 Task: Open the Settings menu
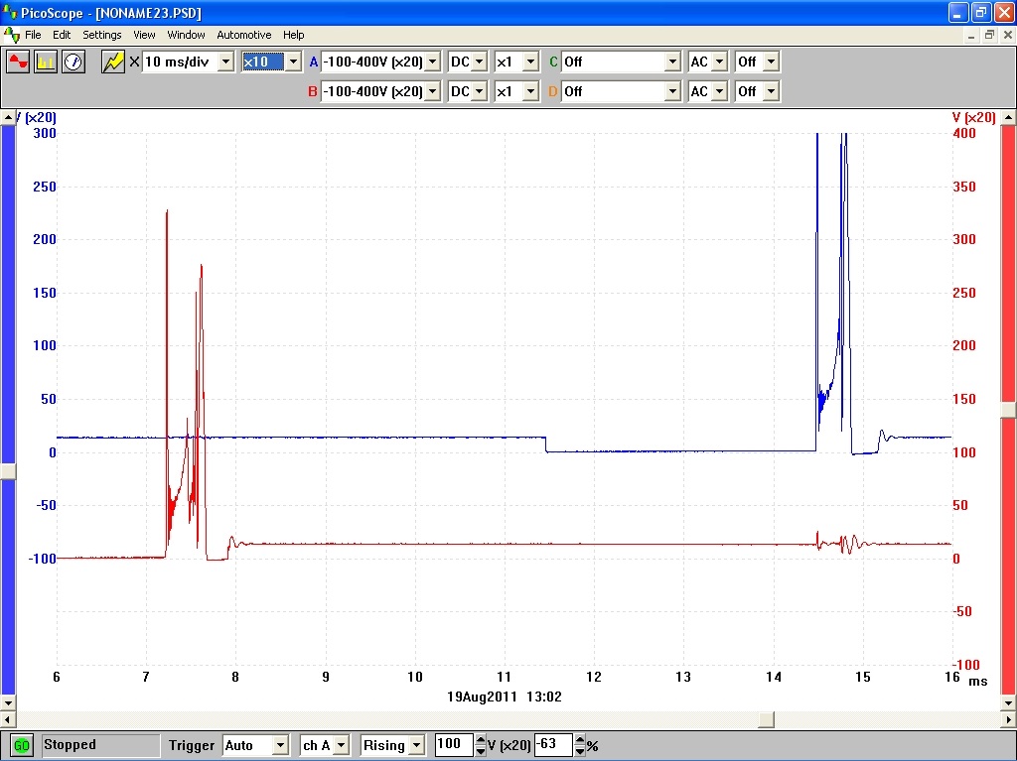tap(101, 35)
